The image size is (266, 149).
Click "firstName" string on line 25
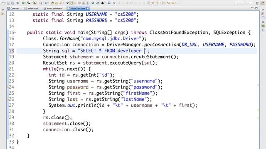(138, 93)
